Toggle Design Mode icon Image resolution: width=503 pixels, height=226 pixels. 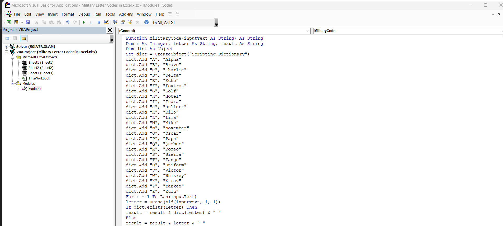tap(106, 22)
